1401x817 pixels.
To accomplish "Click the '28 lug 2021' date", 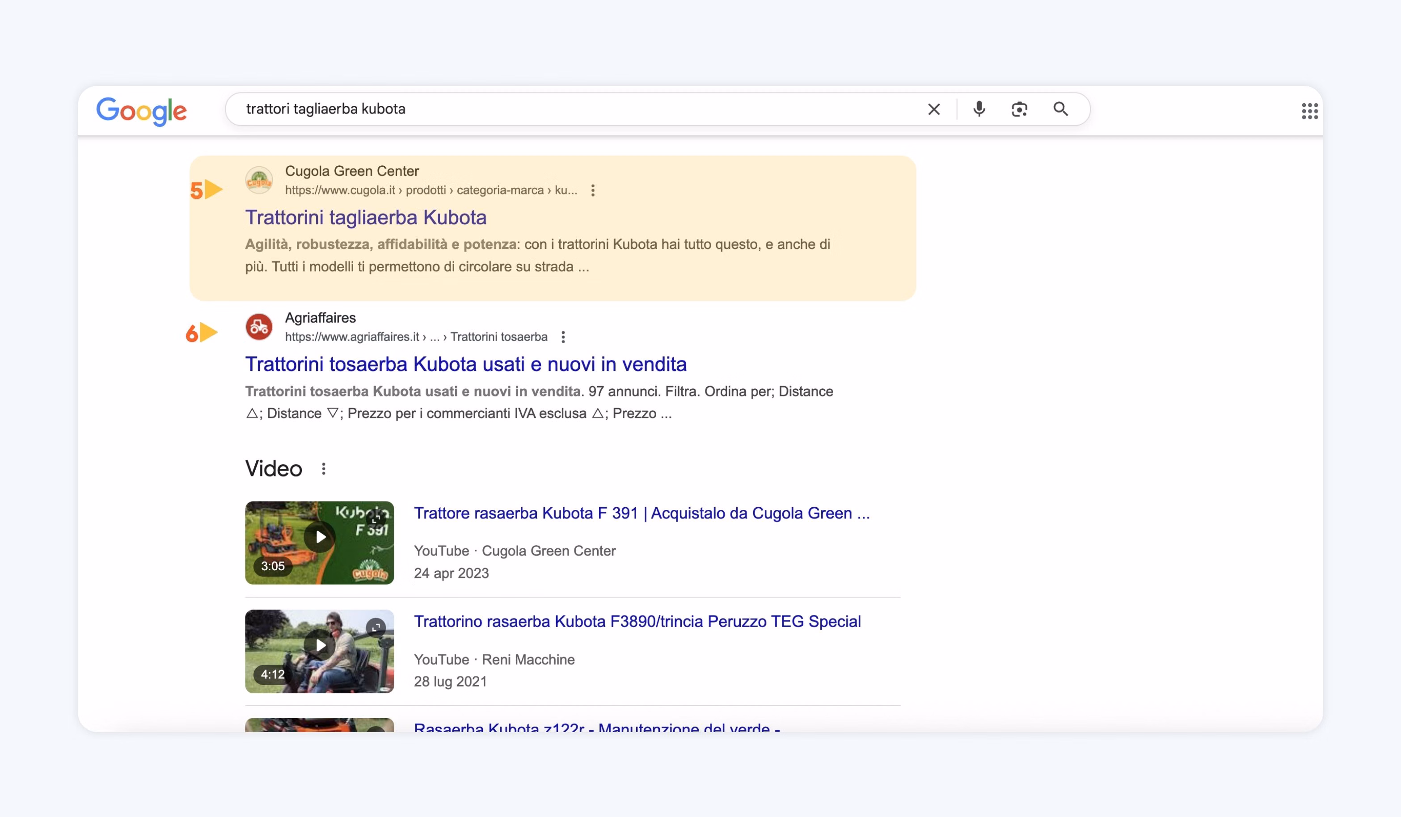I will 450,682.
